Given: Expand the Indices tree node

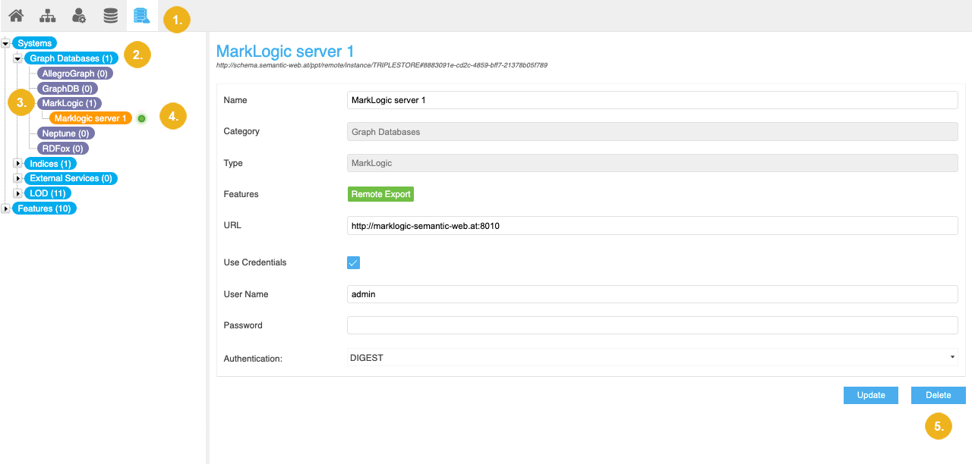Looking at the screenshot, I should pos(18,164).
